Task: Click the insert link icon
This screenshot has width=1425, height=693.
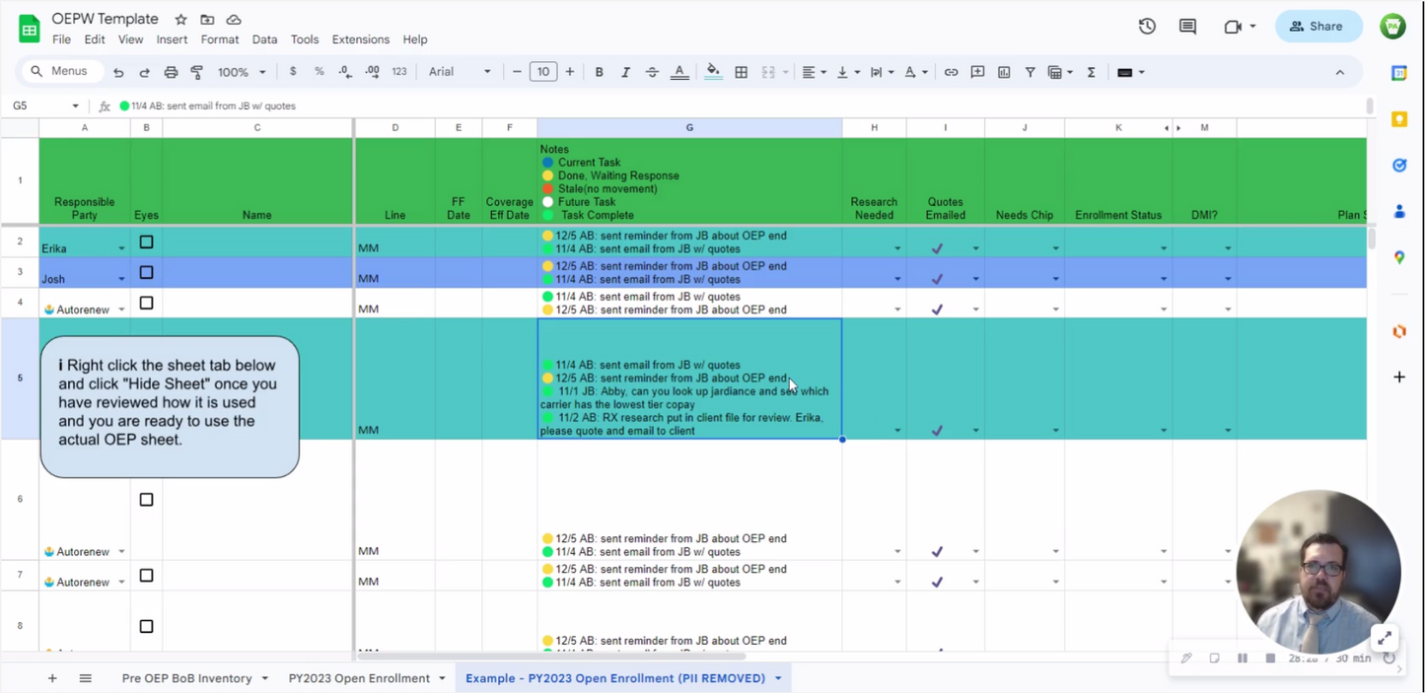Action: [x=951, y=72]
